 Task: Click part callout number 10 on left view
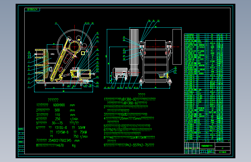click(x=29, y=52)
